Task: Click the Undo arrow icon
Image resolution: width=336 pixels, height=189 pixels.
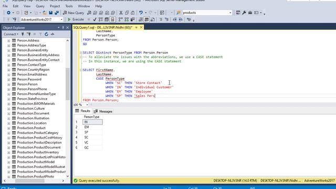Action: pos(141,13)
